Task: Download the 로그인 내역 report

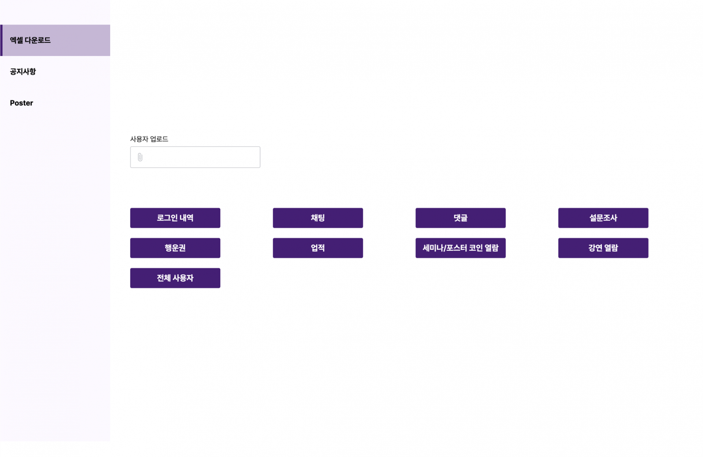Action: tap(175, 218)
